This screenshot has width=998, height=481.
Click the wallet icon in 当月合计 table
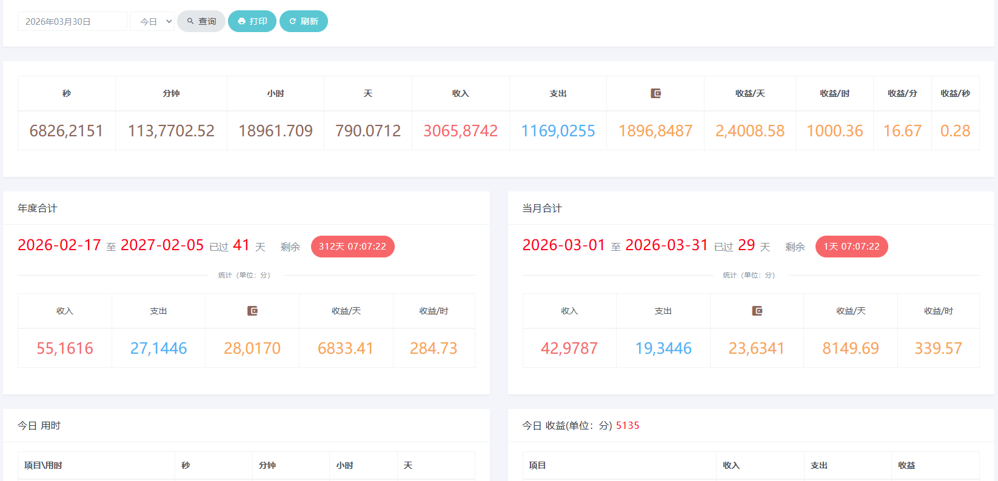pos(757,311)
